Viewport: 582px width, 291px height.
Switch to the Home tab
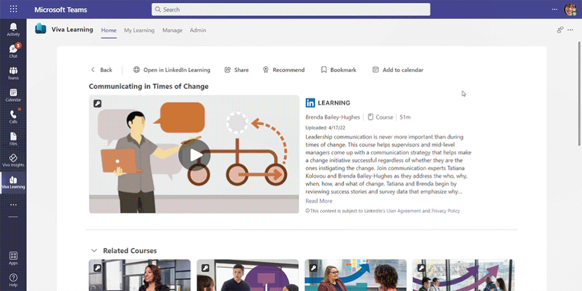pos(108,30)
